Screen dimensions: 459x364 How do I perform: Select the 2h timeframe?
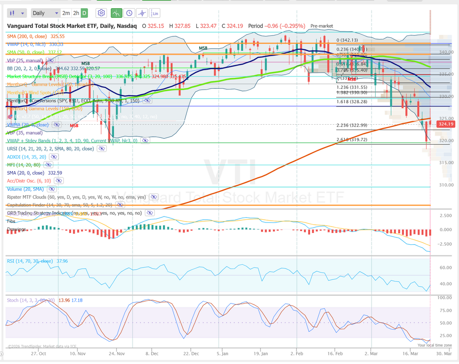coord(76,13)
